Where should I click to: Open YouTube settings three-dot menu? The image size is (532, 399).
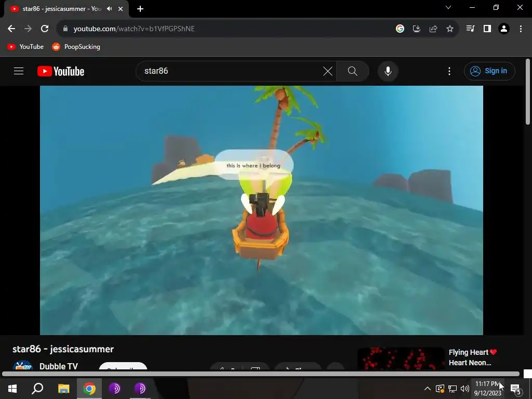(449, 71)
